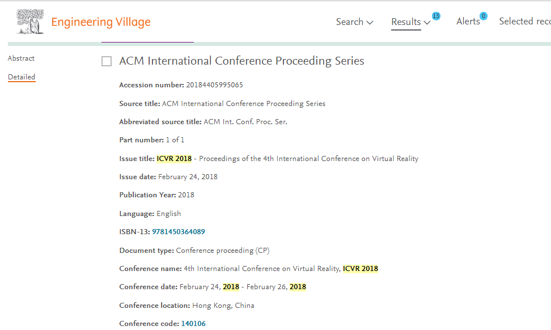
Task: Click the Engineering Village tree logo
Action: (30, 22)
